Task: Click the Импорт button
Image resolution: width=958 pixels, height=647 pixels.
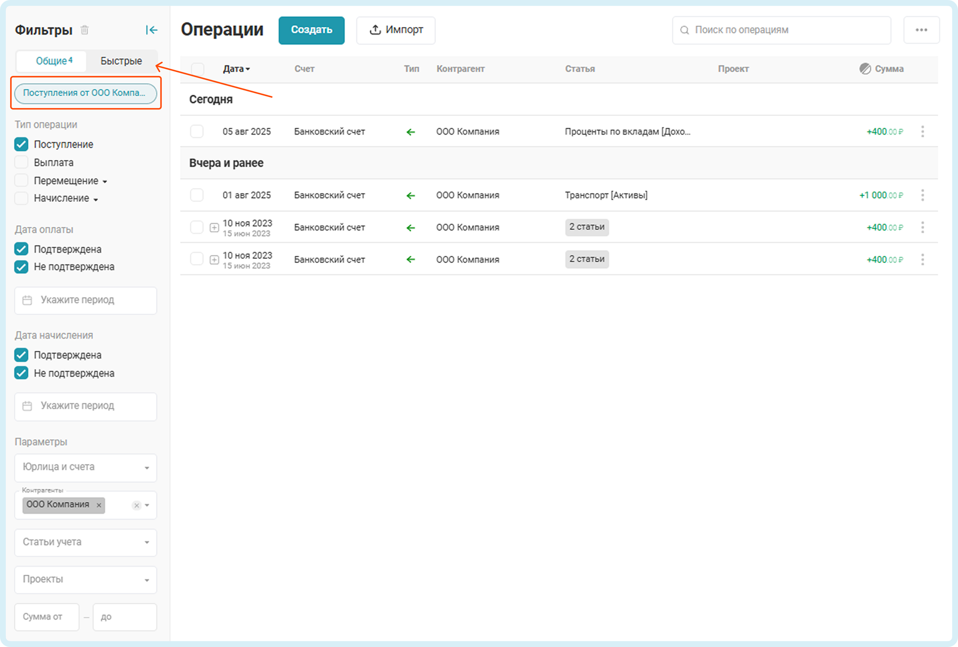Action: point(396,30)
